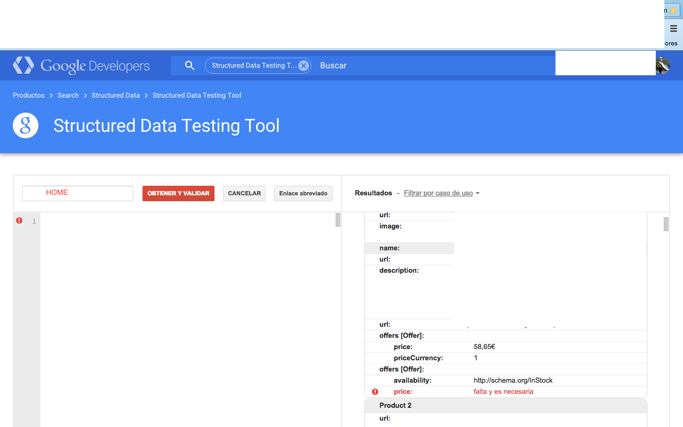Open the browser hamburger menu
683x427 pixels.
(x=673, y=29)
